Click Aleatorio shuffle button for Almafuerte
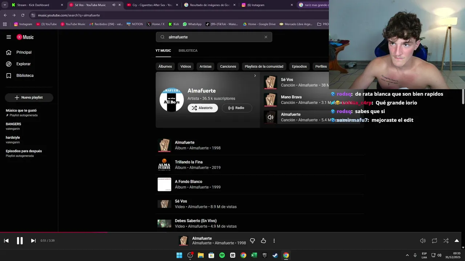 tap(203, 108)
